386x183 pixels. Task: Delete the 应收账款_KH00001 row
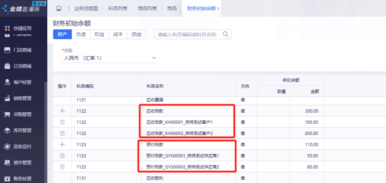tap(62, 122)
